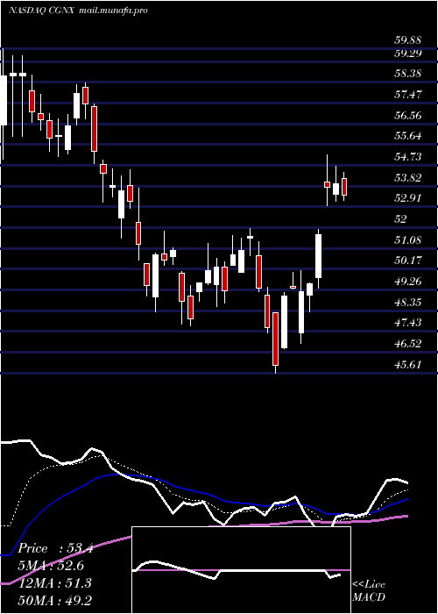Image resolution: width=438 pixels, height=614 pixels.
Task: Click the 56.56 price axis label
Action: click(x=407, y=116)
